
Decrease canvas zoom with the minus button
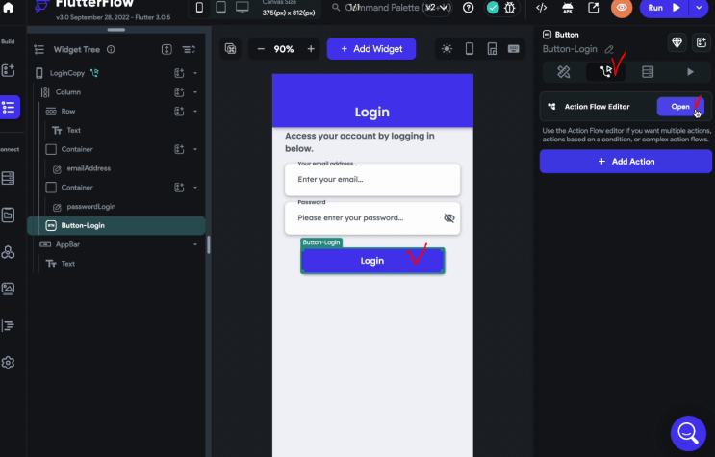click(x=261, y=49)
